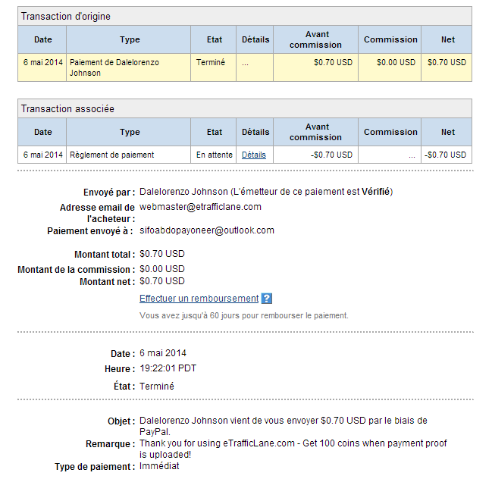Viewport: 492px width, 479px height.
Task: Click the 'Net' column header in Transaction associée table
Action: tap(448, 132)
